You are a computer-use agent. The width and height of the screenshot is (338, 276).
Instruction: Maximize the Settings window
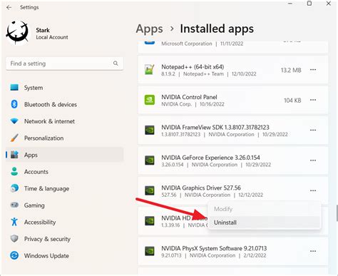[x=309, y=4]
